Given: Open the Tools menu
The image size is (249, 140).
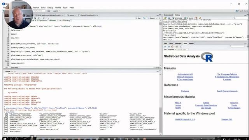Looking at the screenshot, I should [x=65, y=8].
